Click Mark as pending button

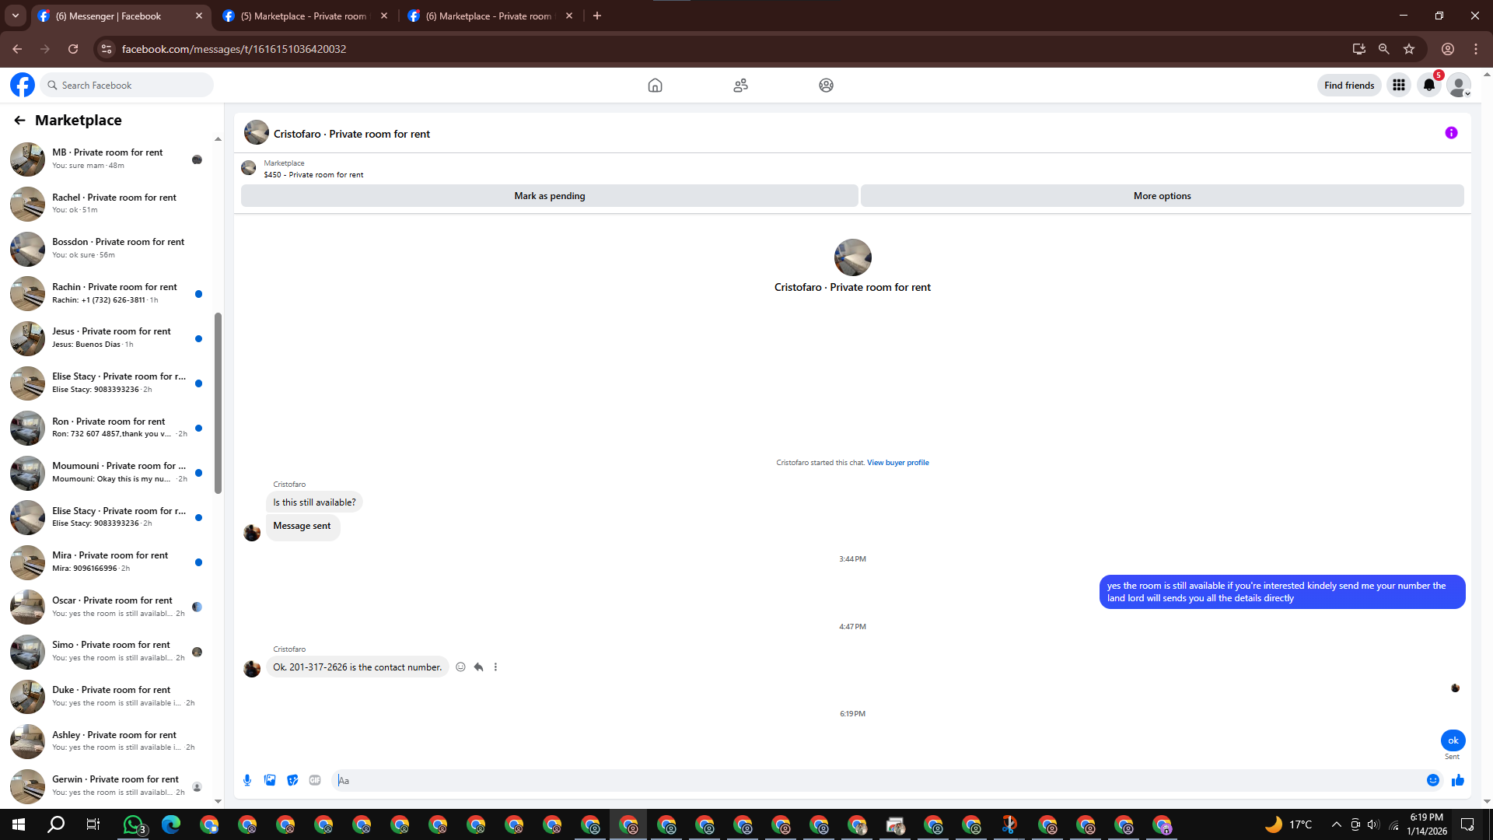(549, 196)
